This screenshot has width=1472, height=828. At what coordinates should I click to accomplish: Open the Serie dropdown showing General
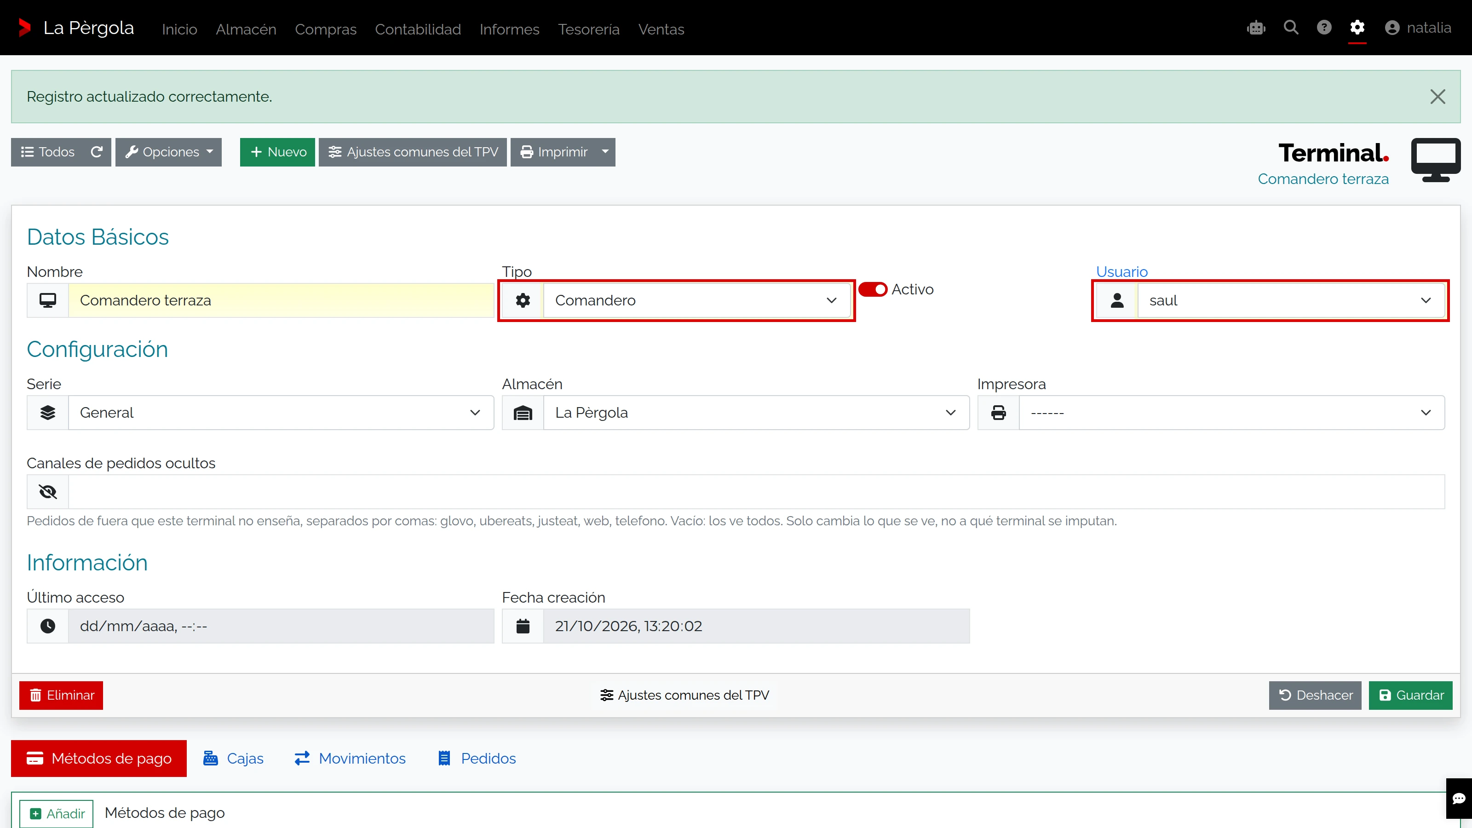tap(281, 413)
